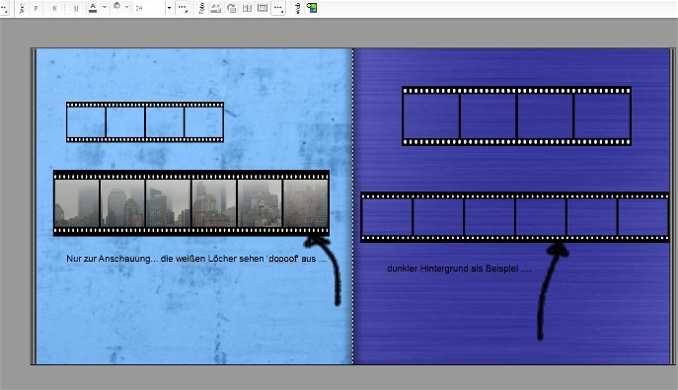Screen dimensions: 678x390
Task: Click the font color A icon
Action: pyautogui.click(x=93, y=8)
